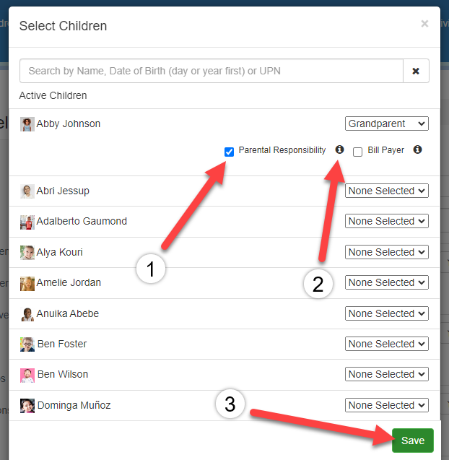Expand relationship dropdown for Alya Kouri
449x460 pixels.
[x=386, y=252]
